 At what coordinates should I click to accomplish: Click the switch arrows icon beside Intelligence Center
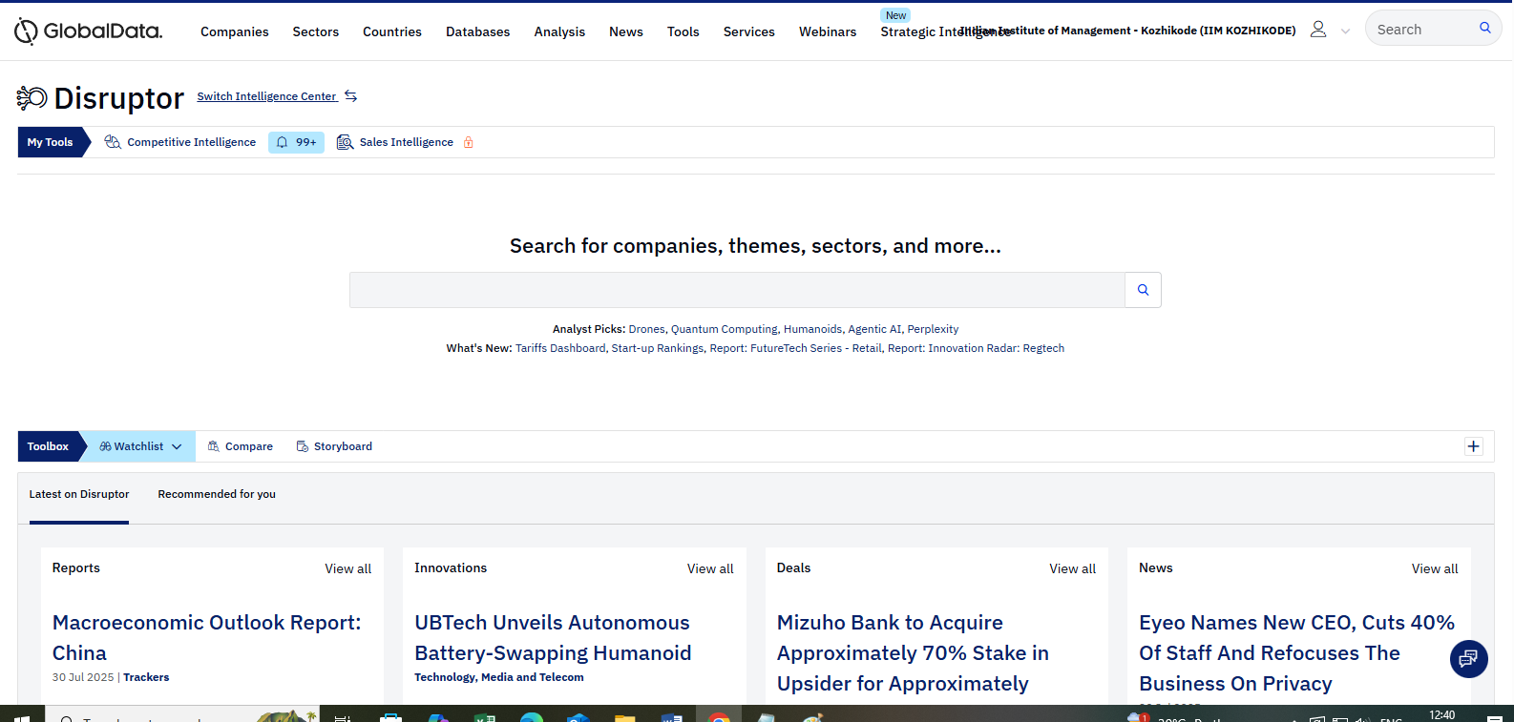pos(351,96)
